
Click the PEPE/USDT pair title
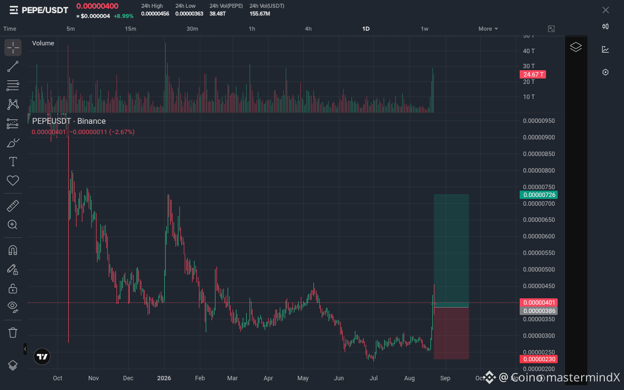tap(45, 10)
